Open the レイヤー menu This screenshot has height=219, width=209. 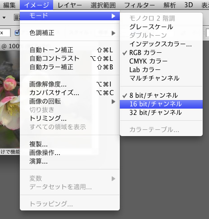[70, 5]
